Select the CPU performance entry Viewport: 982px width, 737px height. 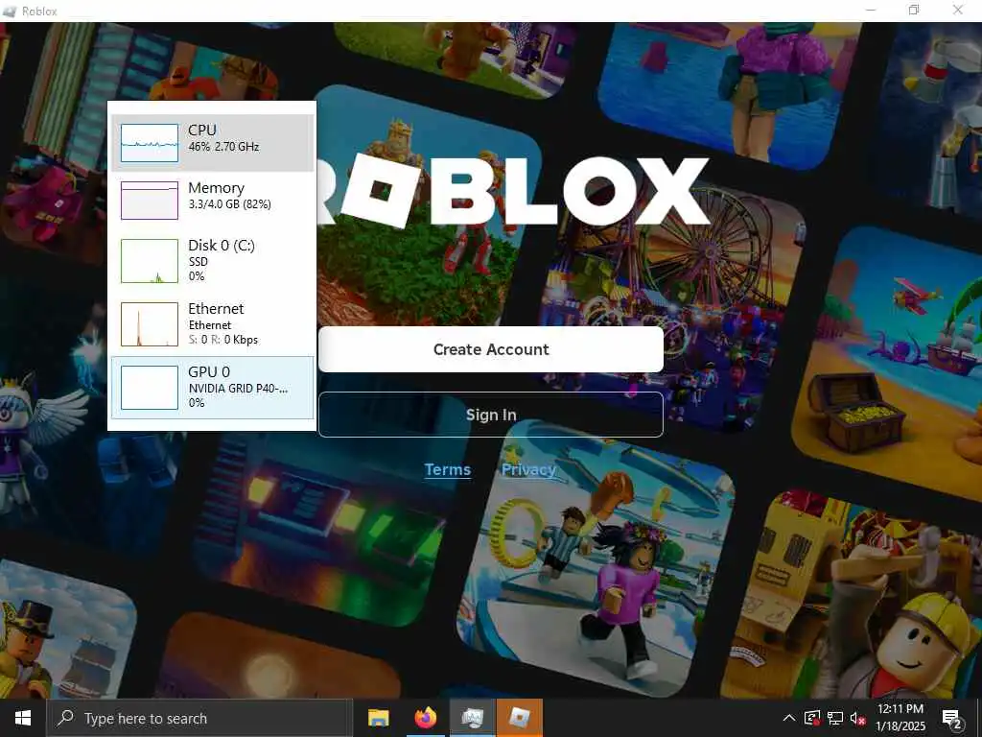(212, 142)
